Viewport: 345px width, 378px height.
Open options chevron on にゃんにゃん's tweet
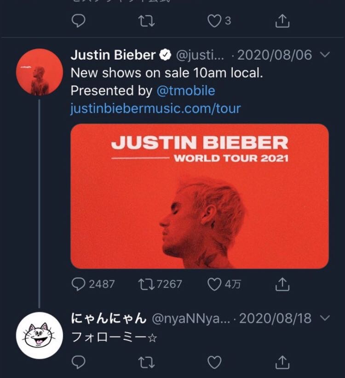(x=325, y=318)
